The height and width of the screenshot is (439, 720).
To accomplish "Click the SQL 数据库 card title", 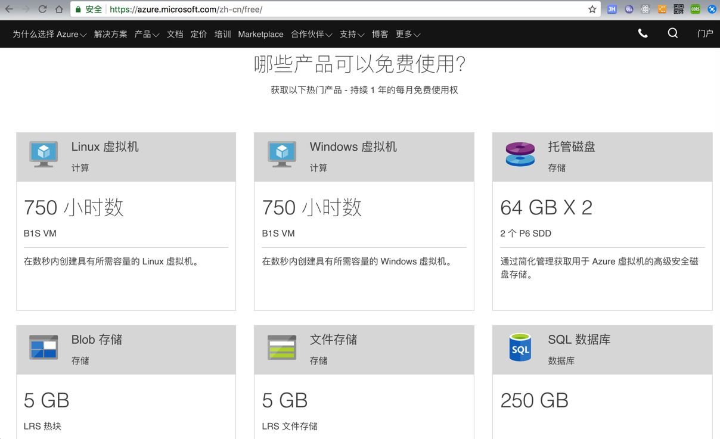I will (579, 340).
